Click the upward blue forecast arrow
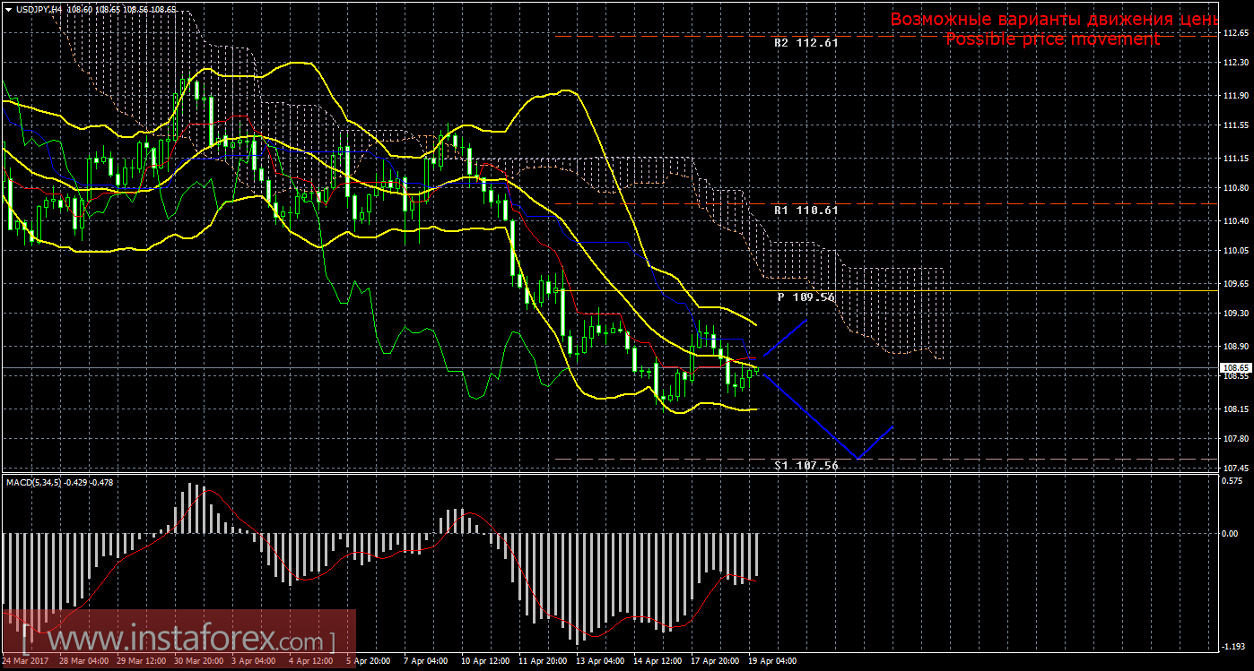Screen dimensions: 1254x671 pos(787,338)
